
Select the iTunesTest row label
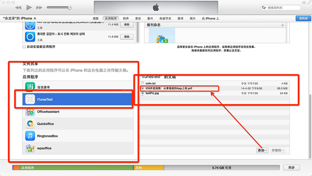[45, 100]
